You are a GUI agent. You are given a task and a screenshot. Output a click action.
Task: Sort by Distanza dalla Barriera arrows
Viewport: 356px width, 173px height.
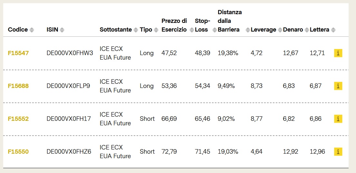[248, 30]
